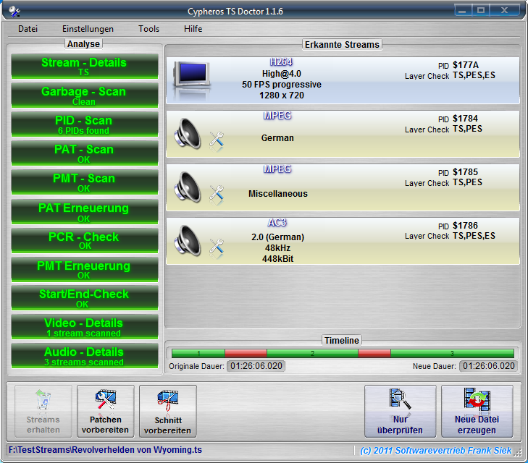Click tools wrench icon for AC3 stream
Image resolution: width=528 pixels, height=463 pixels.
[217, 246]
